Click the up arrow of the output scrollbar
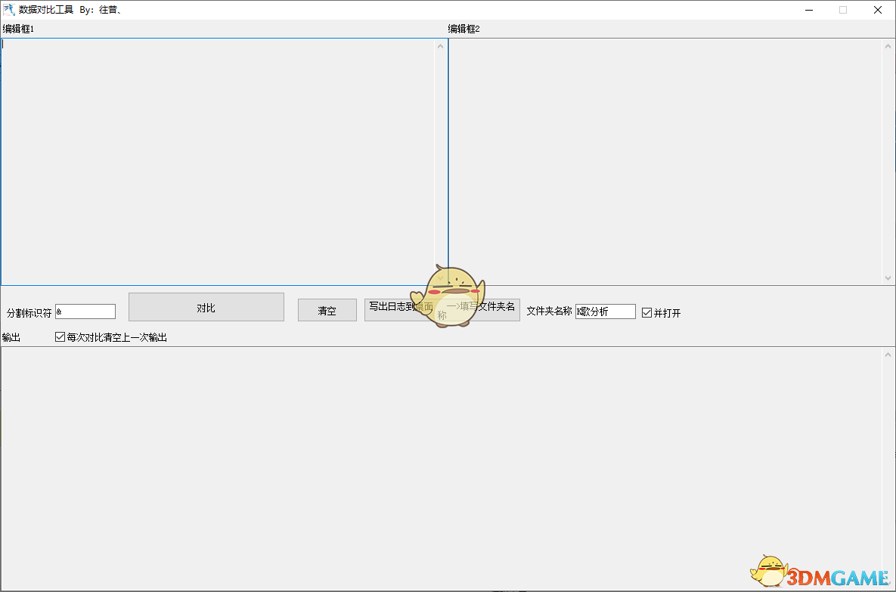This screenshot has width=896, height=592. [x=888, y=355]
